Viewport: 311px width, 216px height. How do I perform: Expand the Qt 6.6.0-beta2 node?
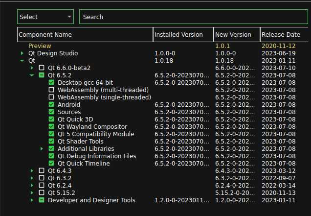[x=32, y=68]
